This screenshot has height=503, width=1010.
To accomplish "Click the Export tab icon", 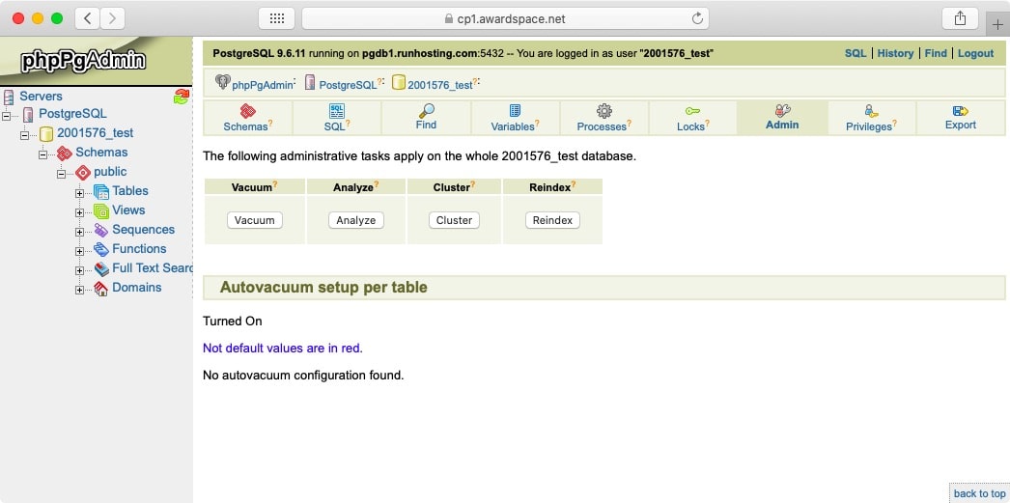I will click(960, 111).
